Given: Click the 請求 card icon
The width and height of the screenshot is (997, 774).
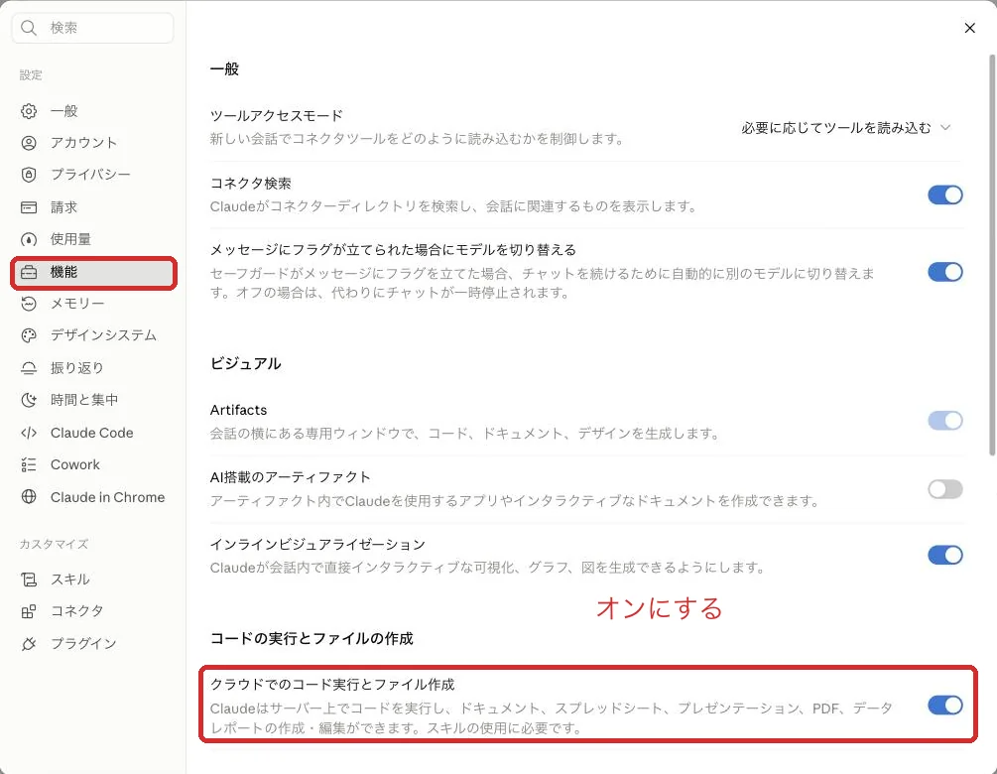Looking at the screenshot, I should [x=29, y=207].
